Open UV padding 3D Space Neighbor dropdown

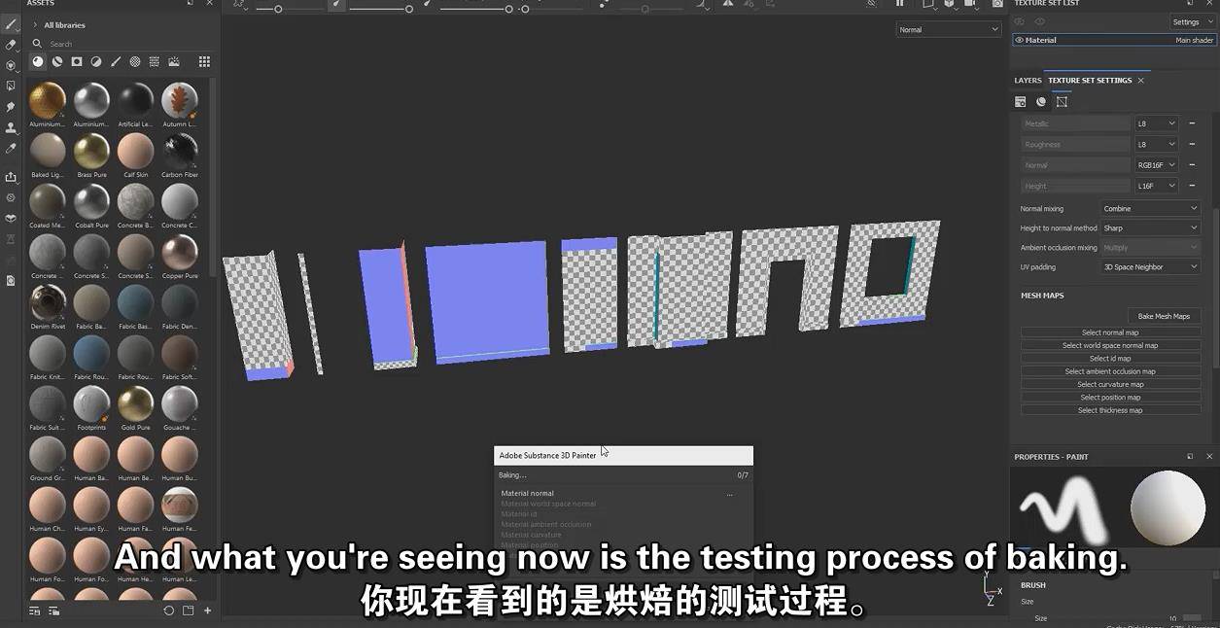coord(1151,266)
